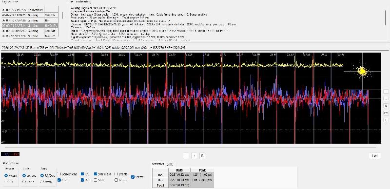Click the yellow scatter plot cluster

[x=362, y=72]
